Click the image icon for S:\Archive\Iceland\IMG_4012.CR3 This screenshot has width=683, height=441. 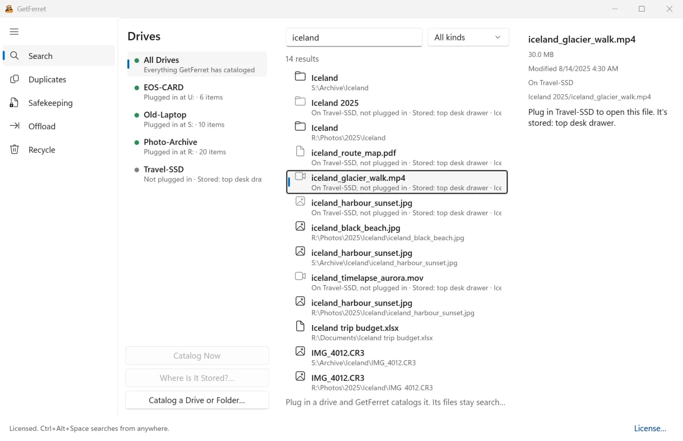(301, 351)
